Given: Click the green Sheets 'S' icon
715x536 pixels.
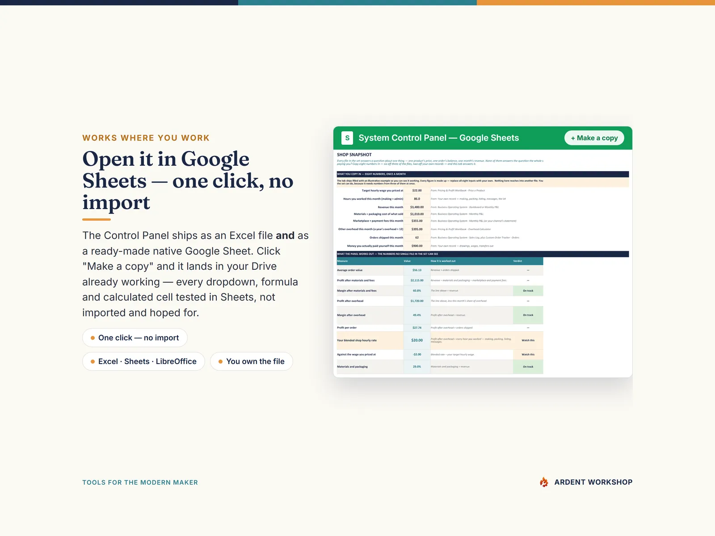Looking at the screenshot, I should coord(347,138).
